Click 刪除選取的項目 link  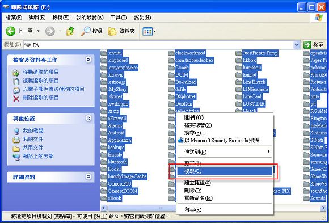click(40, 98)
